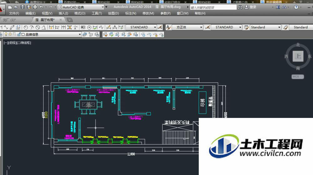Click the WCS button under the ViewCube

(x=298, y=77)
